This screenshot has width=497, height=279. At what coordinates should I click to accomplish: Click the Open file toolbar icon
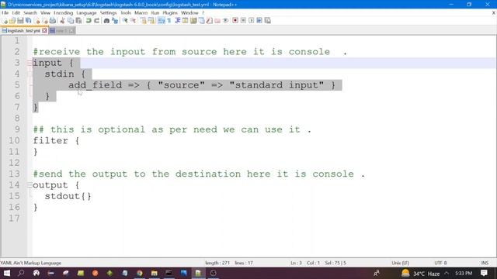tap(12, 21)
